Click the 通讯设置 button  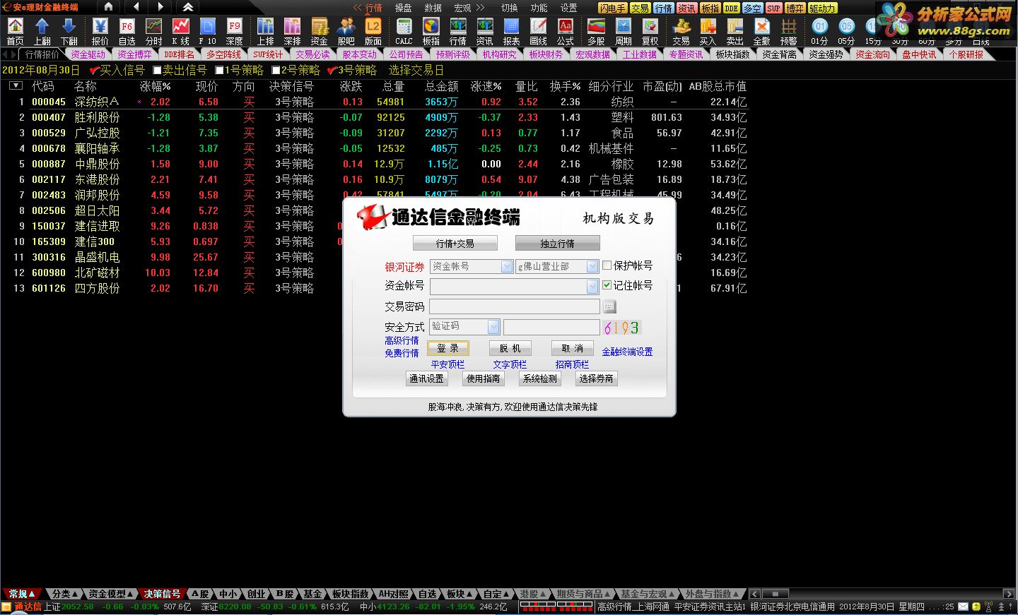point(426,378)
